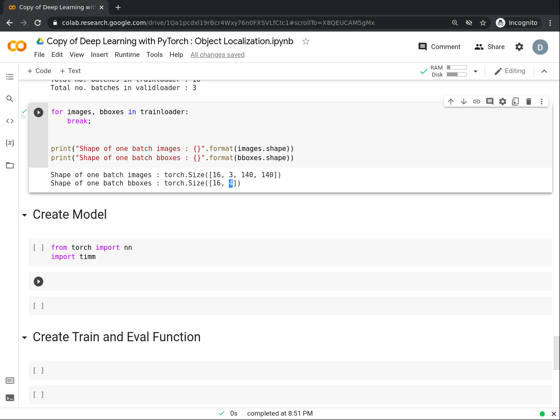Open the variables inspector panel
560x420 pixels.
10,143
